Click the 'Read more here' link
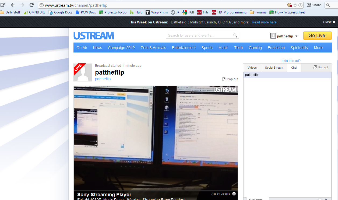The image size is (338, 200). tap(264, 22)
